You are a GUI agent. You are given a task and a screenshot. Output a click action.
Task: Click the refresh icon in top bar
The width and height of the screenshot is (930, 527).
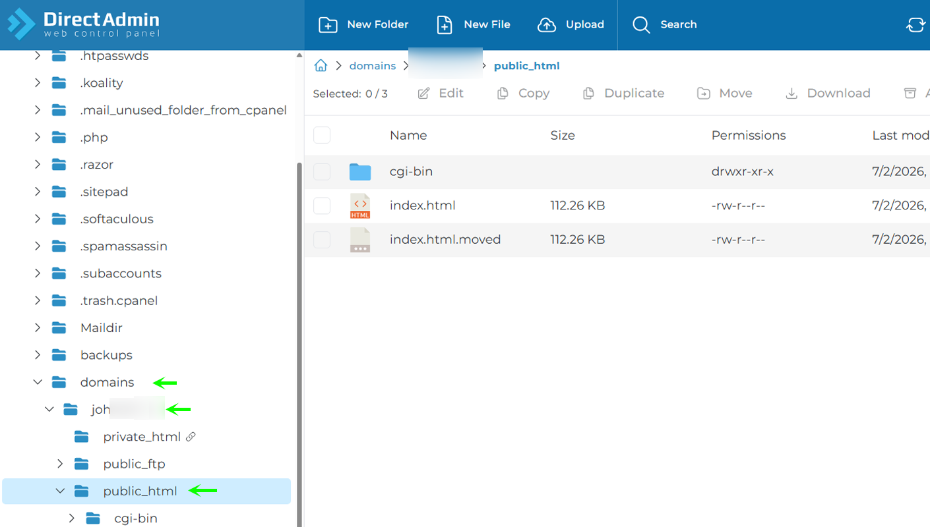(915, 24)
